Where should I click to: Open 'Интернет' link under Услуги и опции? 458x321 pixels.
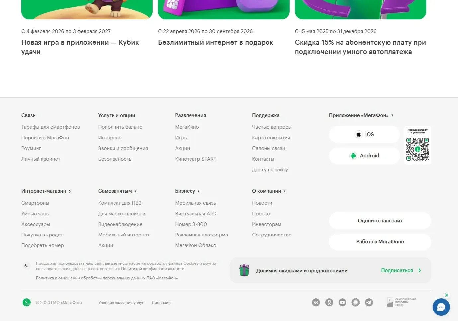point(110,138)
